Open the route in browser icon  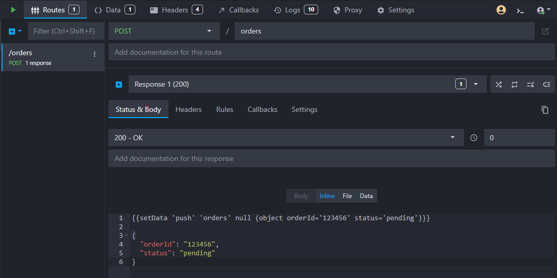(545, 31)
